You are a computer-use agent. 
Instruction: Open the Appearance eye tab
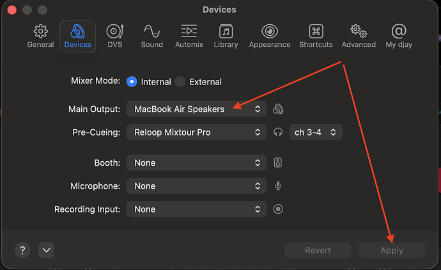pyautogui.click(x=270, y=36)
